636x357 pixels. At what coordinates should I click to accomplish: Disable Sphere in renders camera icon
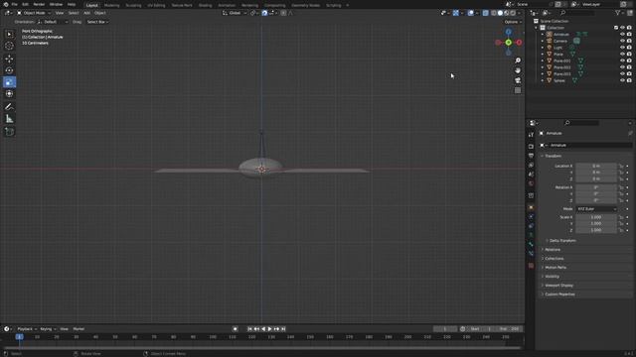click(x=629, y=80)
